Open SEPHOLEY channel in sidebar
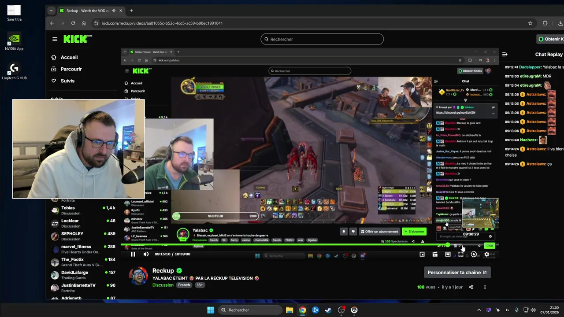 83,236
